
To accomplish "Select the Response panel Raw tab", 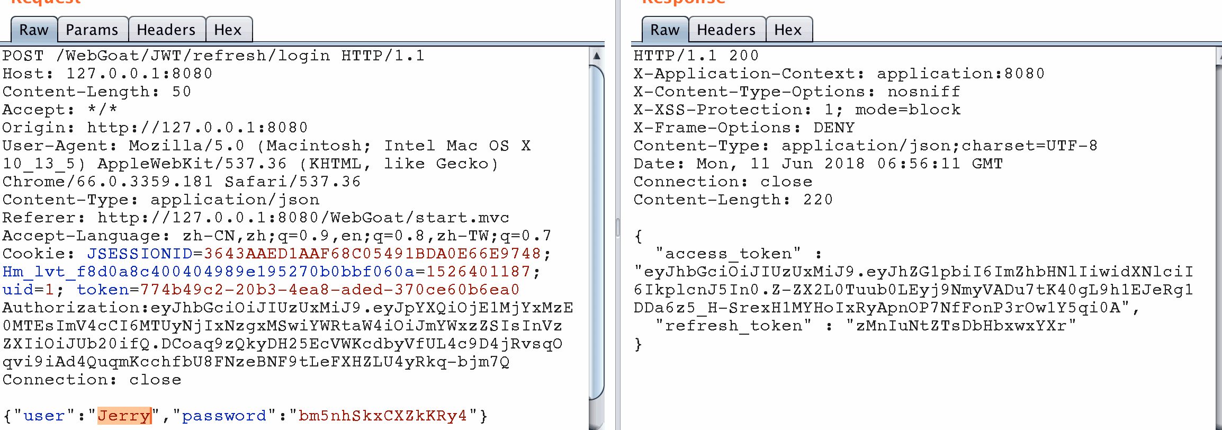I will point(664,30).
